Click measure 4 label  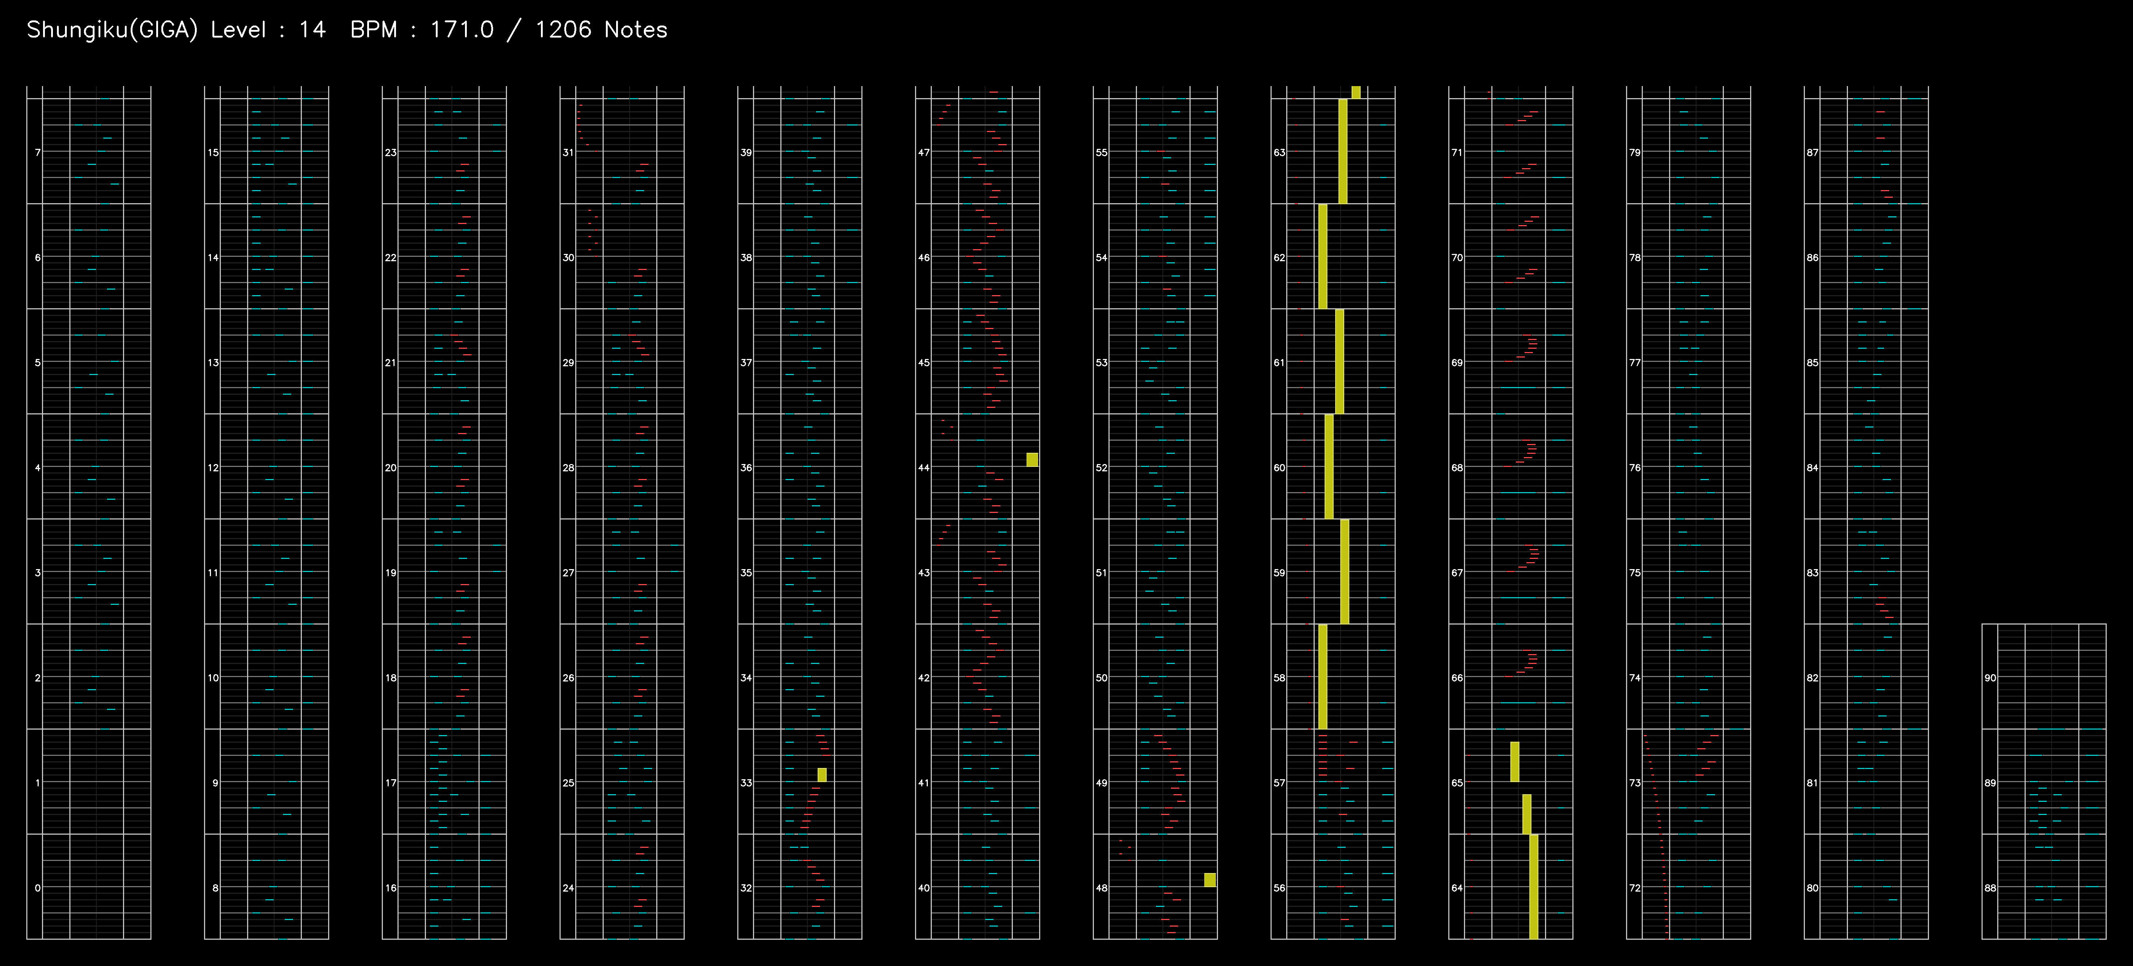(x=37, y=468)
